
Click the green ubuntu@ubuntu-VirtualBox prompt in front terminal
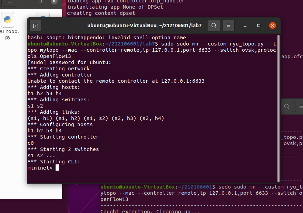pos(65,44)
